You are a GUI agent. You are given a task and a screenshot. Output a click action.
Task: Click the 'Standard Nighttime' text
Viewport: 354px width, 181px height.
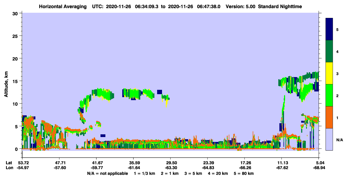tap(280, 7)
